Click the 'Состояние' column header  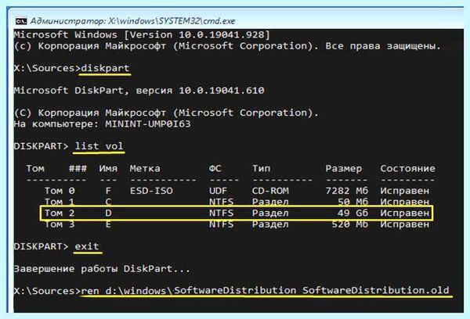407,168
